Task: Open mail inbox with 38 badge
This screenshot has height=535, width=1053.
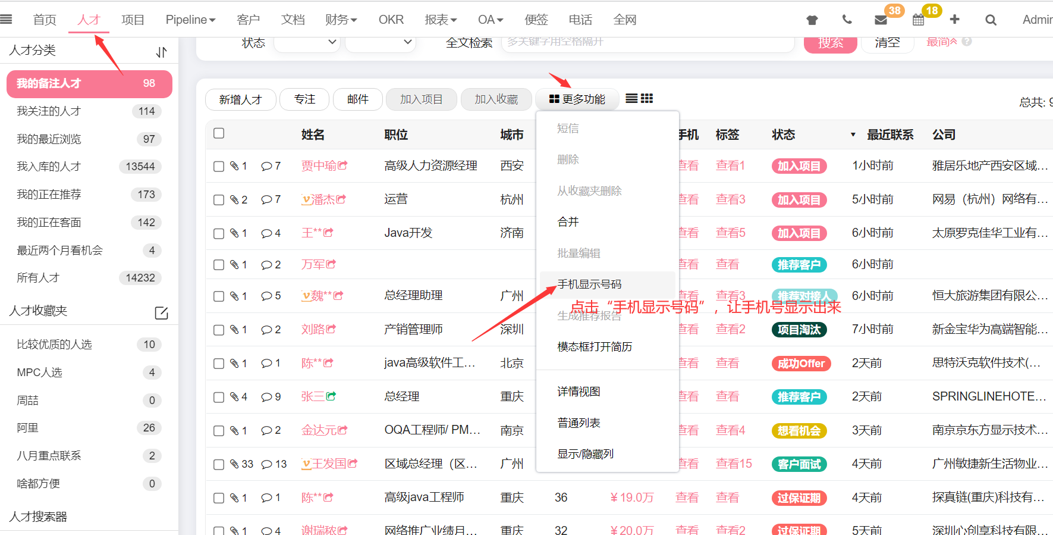Action: pyautogui.click(x=881, y=20)
